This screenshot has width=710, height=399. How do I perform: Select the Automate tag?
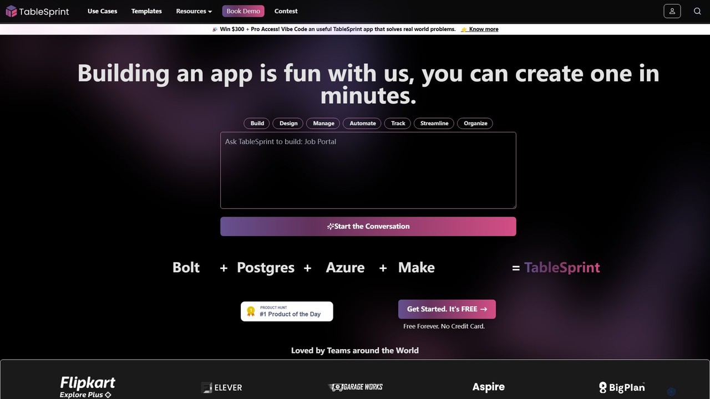363,123
